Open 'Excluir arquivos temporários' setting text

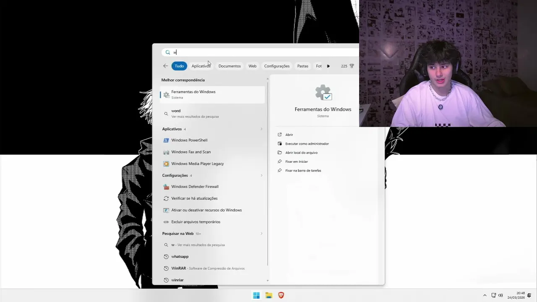pyautogui.click(x=196, y=222)
